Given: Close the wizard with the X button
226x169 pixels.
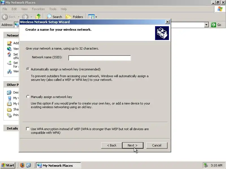Looking at the screenshot, I should (167, 22).
